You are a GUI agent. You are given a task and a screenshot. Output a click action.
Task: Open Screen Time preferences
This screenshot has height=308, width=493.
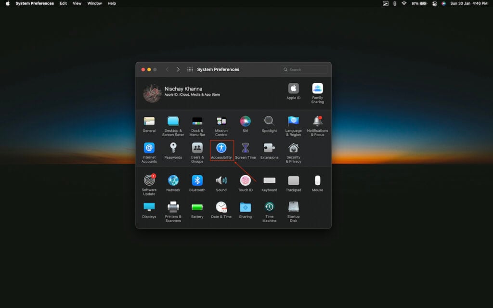coord(245,151)
